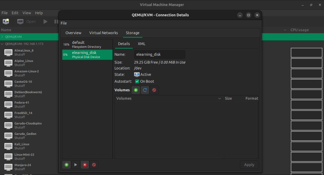Click the Debian(Bookworm) VM monitor icon
This screenshot has width=324, height=175.
(8, 94)
